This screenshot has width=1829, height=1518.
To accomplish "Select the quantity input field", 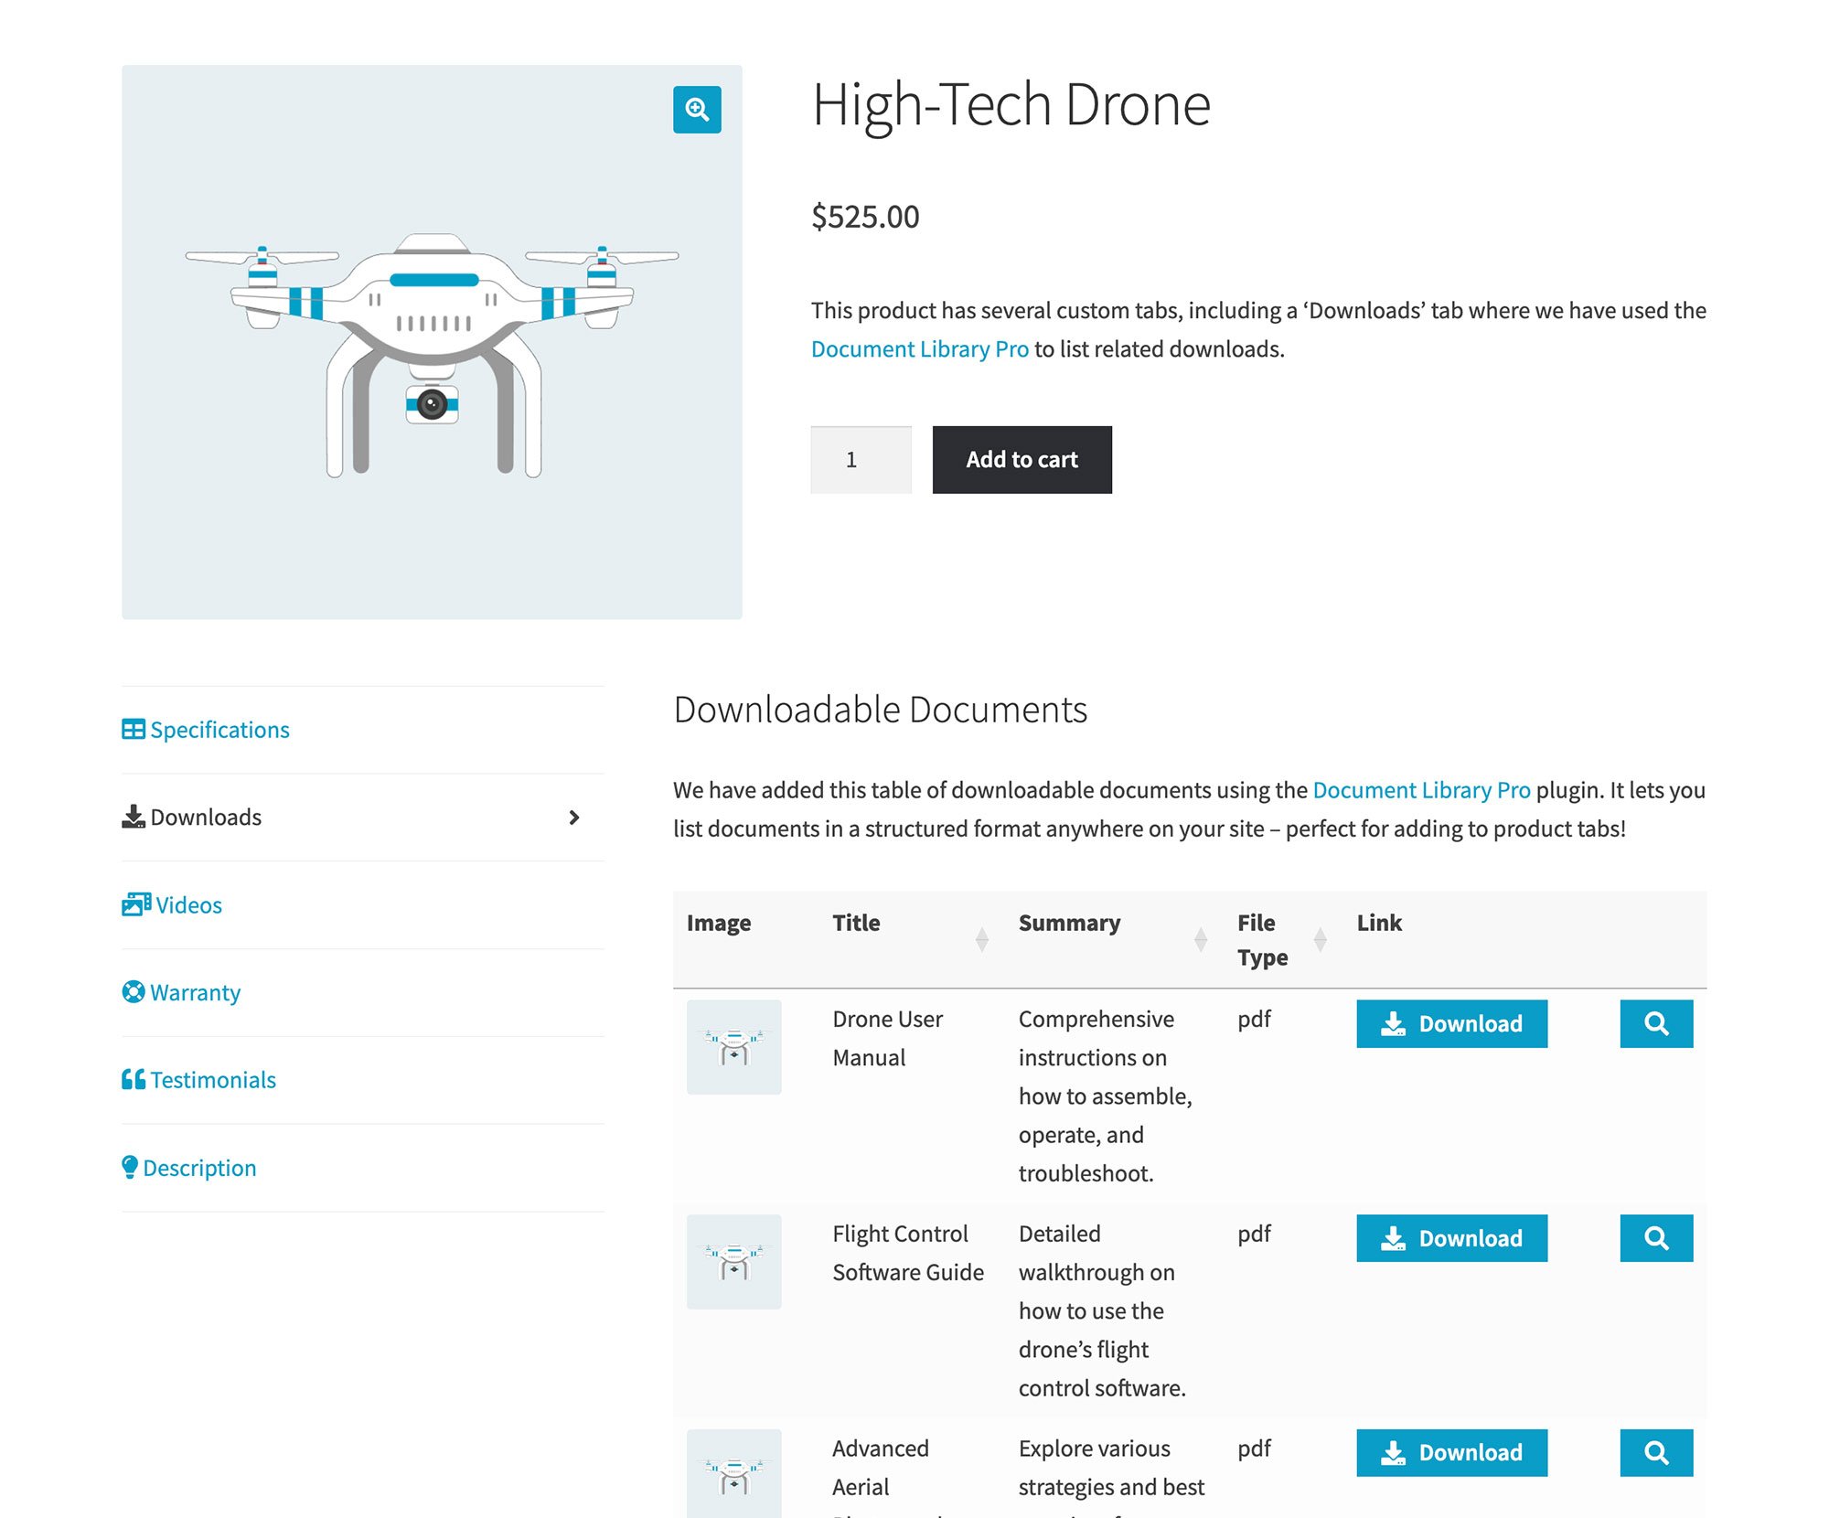I will click(860, 459).
